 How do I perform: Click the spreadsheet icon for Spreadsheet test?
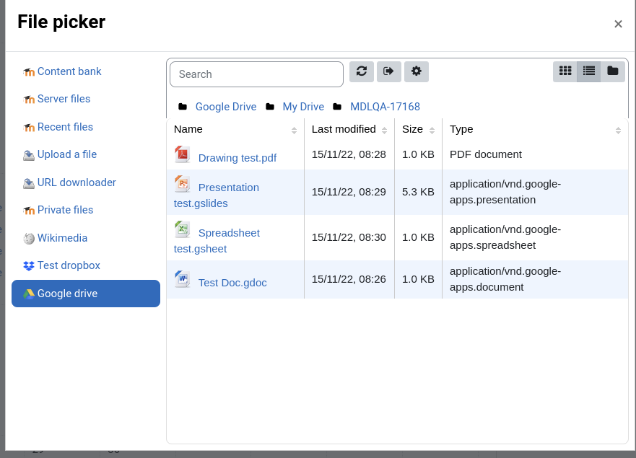pyautogui.click(x=182, y=229)
